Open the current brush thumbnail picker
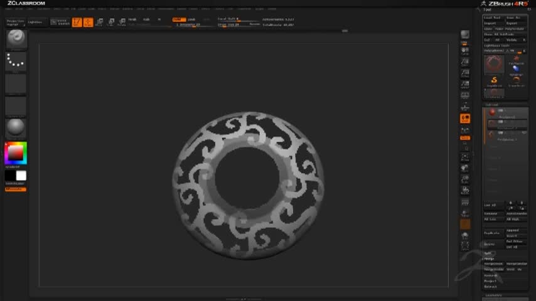Image resolution: width=536 pixels, height=301 pixels. (16, 40)
